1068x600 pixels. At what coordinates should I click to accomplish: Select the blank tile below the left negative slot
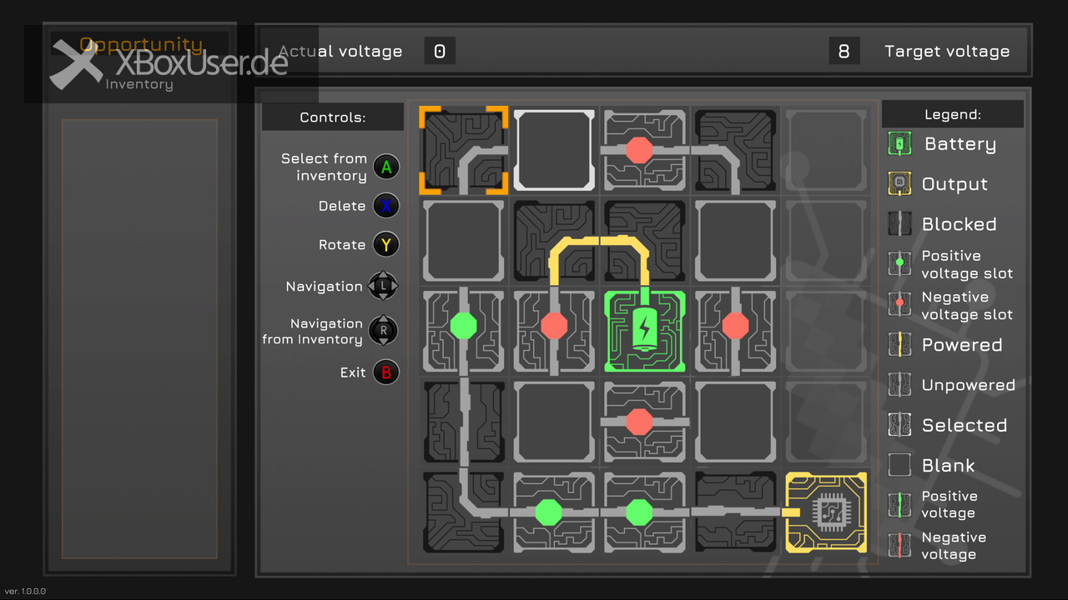click(x=554, y=422)
